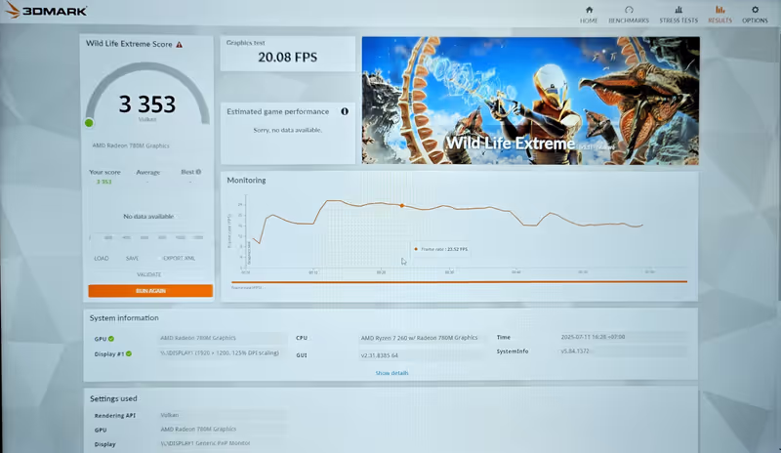Click the orange bar below monitoring chart

click(x=459, y=282)
